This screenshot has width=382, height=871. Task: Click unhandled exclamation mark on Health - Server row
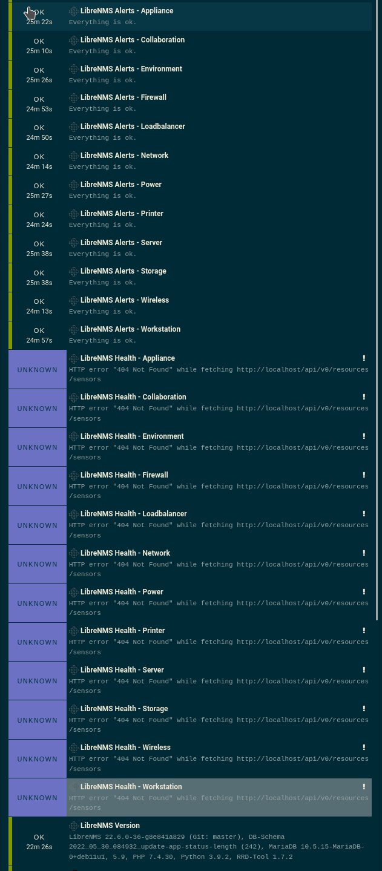[x=364, y=669]
